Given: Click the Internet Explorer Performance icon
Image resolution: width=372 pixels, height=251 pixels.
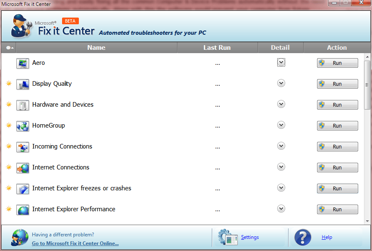Looking at the screenshot, I should (x=23, y=210).
